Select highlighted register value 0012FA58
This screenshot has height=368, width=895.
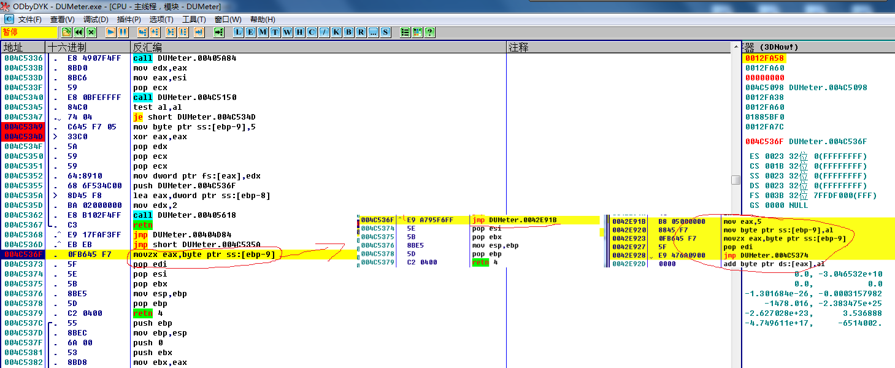[765, 58]
